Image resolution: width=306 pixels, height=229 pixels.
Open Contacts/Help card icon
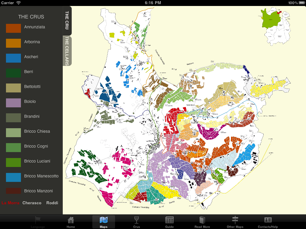pos(268,220)
